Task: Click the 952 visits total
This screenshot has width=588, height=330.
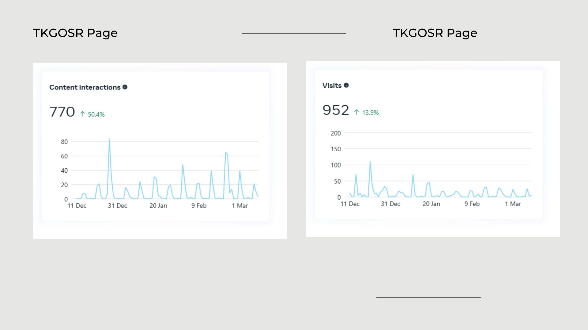Action: 336,110
